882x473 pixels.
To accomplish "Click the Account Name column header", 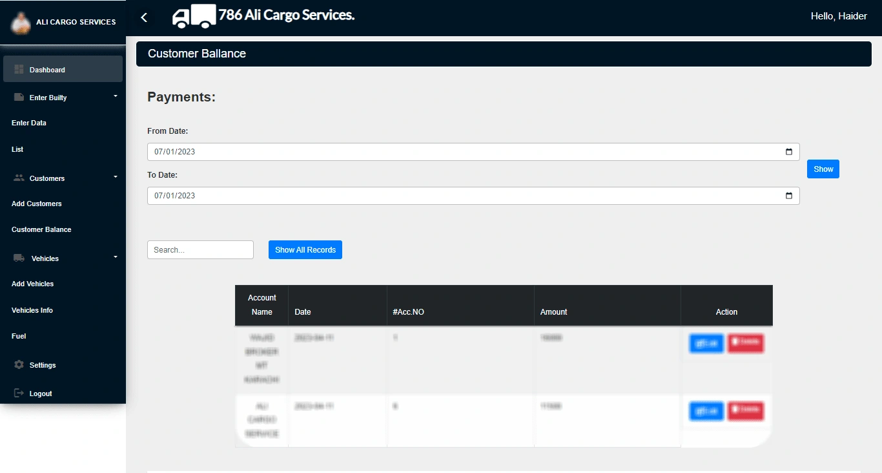I will [262, 305].
